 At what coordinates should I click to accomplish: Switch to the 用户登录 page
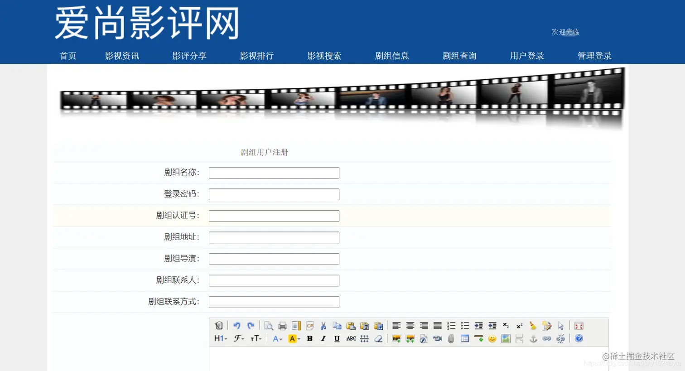pyautogui.click(x=526, y=55)
